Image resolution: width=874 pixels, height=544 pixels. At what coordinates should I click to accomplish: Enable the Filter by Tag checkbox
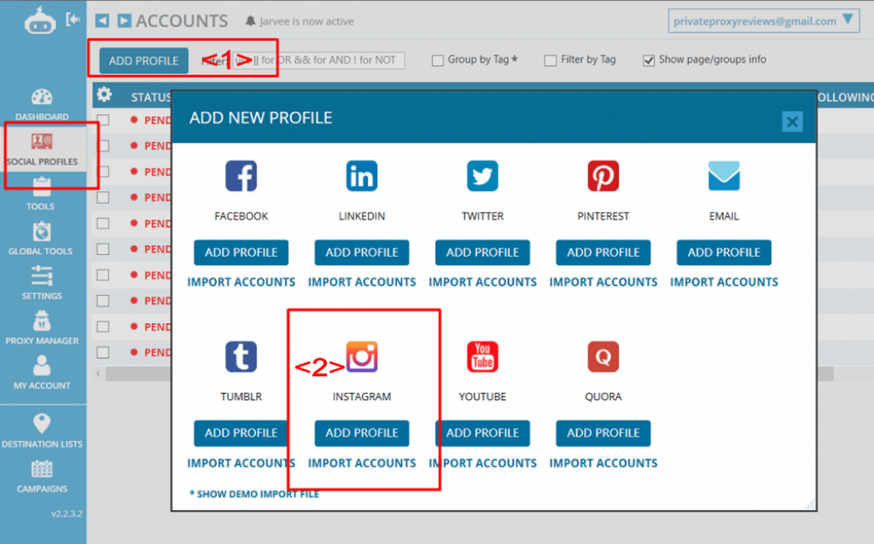551,61
